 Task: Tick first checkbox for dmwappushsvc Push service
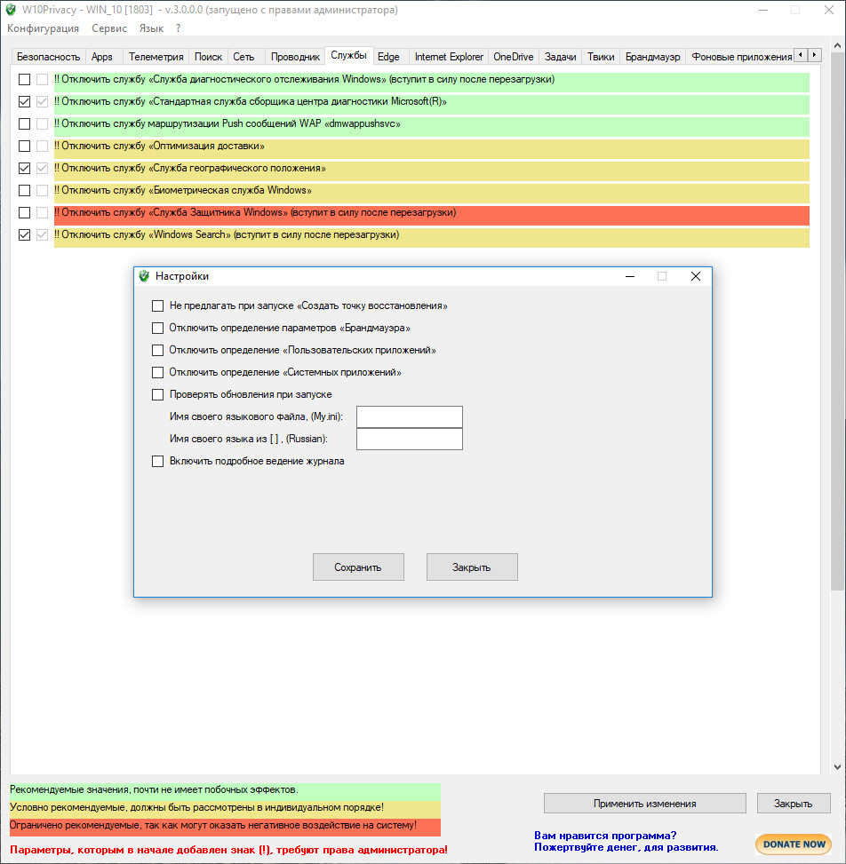[x=24, y=124]
